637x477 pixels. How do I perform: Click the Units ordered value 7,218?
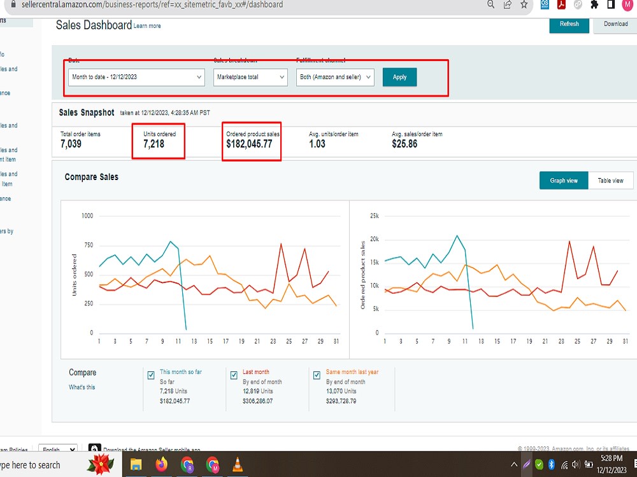pos(154,144)
